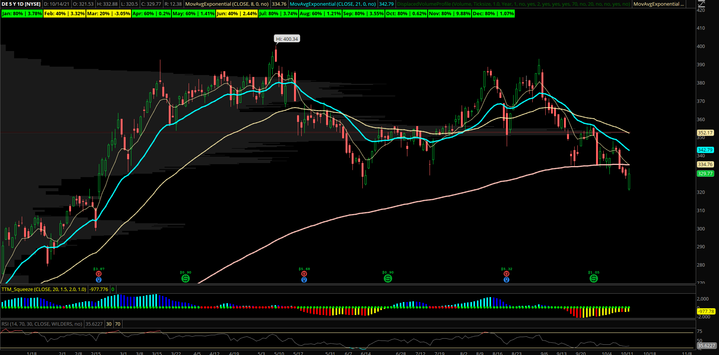
Task: Click the Nov: 80% | 9.88% label
Action: [450, 14]
